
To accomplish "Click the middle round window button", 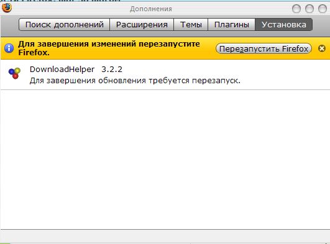I will (x=309, y=9).
